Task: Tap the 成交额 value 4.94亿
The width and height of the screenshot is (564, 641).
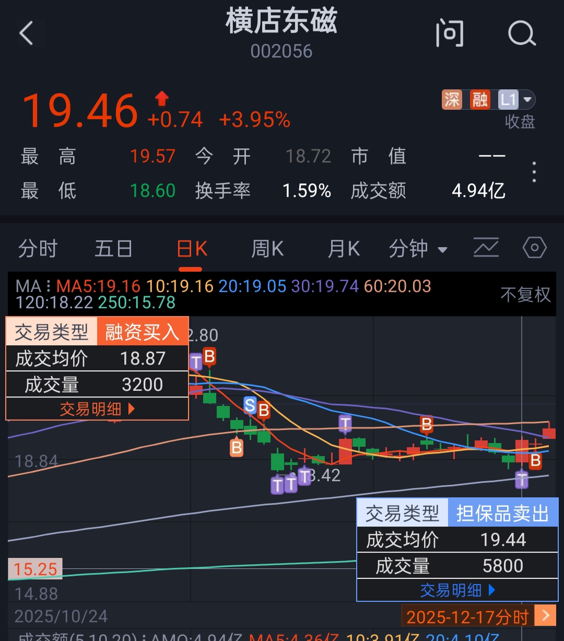Action: 478,191
